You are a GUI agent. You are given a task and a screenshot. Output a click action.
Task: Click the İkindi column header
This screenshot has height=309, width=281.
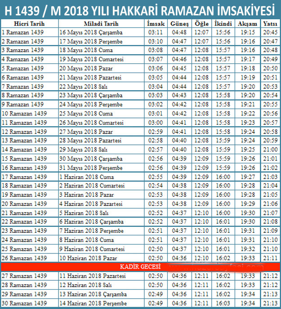coord(223,23)
